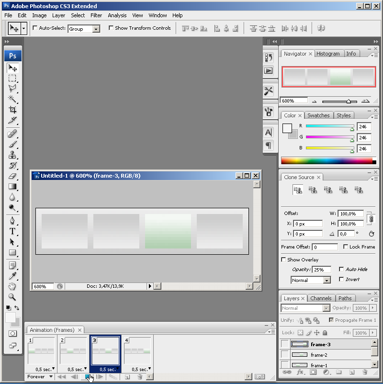Delete the selected animation frame

[140, 377]
